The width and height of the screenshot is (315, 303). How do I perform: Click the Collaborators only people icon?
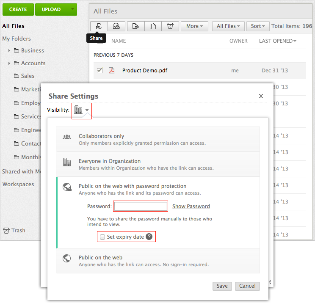(x=67, y=137)
